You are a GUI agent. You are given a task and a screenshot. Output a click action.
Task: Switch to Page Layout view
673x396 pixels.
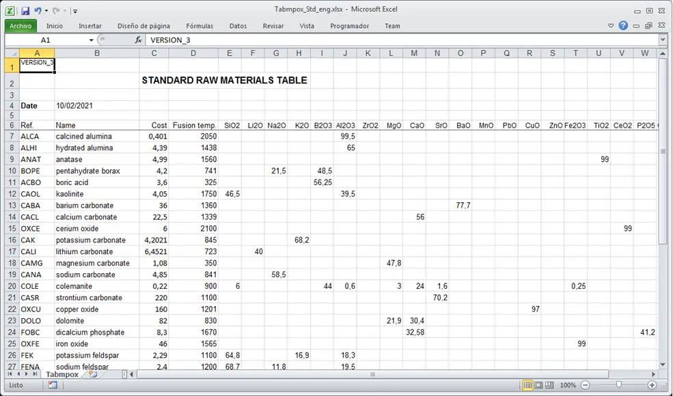[538, 385]
